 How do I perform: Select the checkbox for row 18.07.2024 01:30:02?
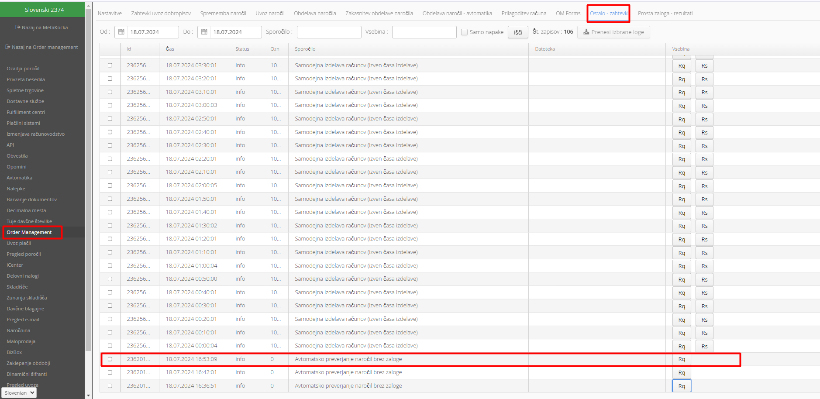(x=110, y=226)
